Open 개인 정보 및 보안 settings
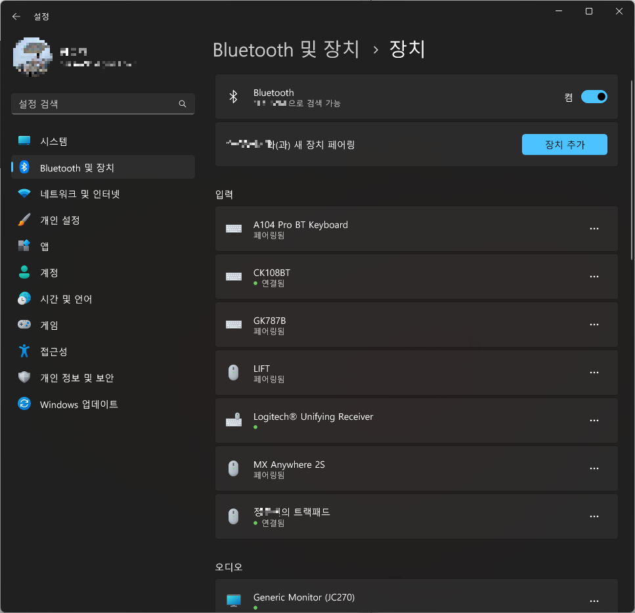Screen dimensions: 635x613 (x=103, y=378)
